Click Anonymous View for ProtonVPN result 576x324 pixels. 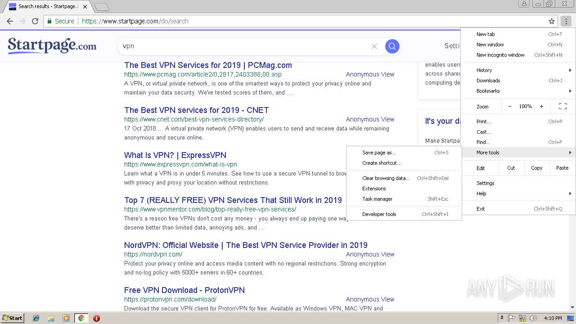[x=370, y=299]
